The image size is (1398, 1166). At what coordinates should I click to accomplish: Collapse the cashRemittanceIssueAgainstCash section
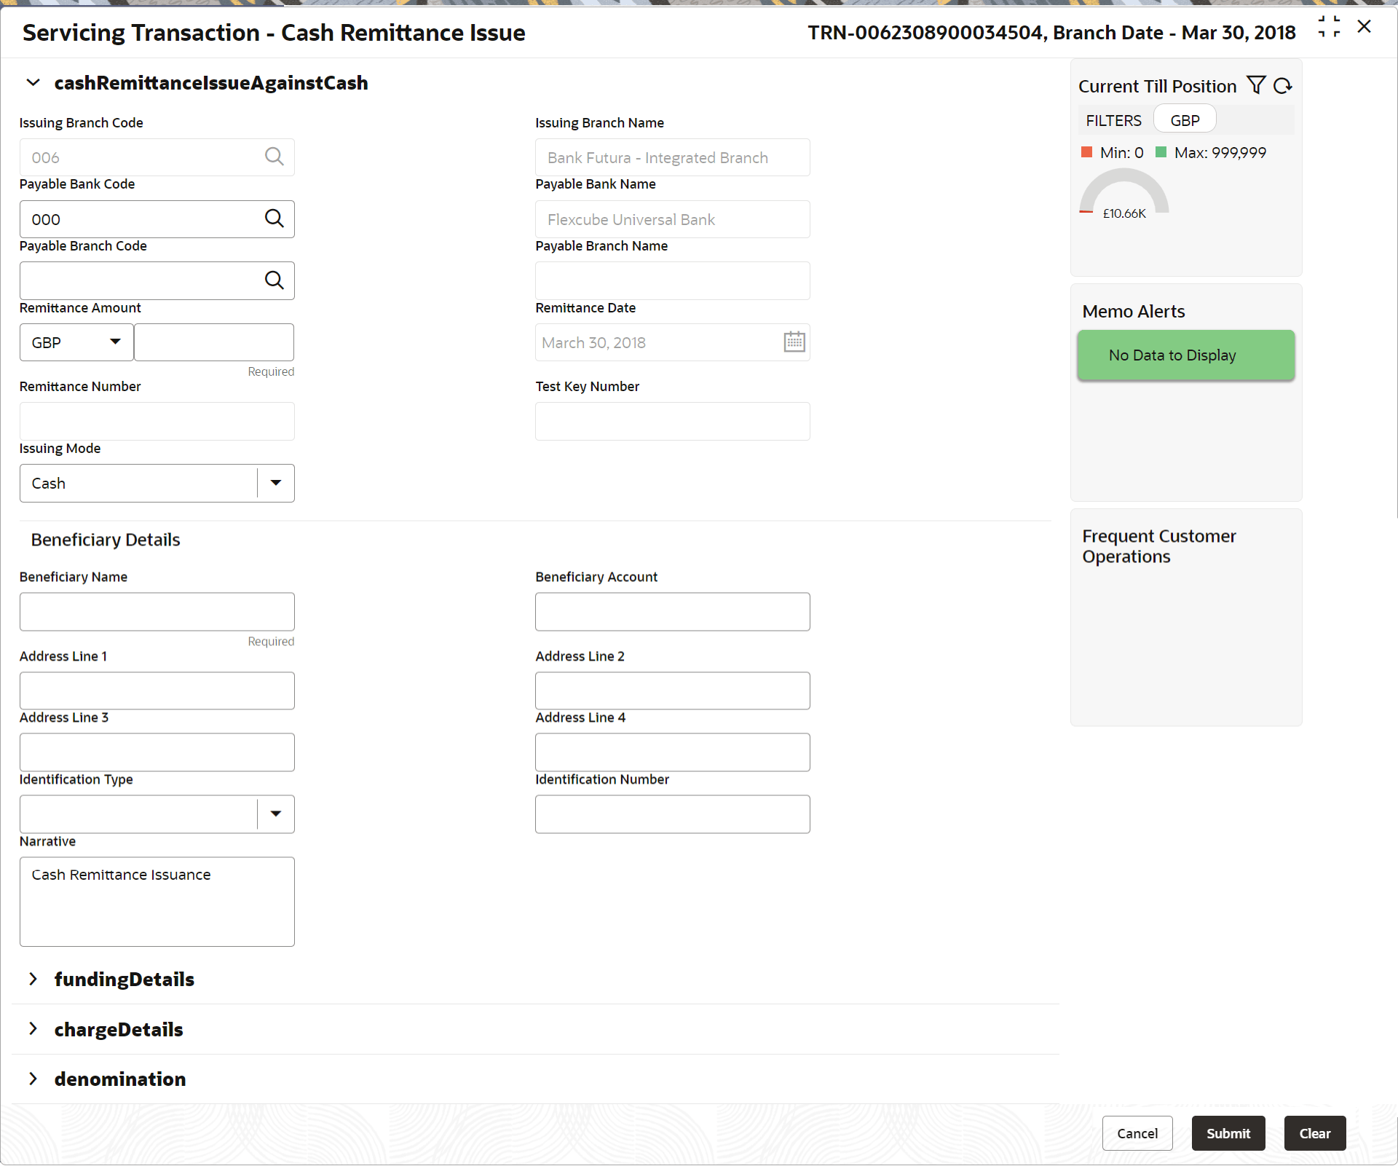(33, 82)
